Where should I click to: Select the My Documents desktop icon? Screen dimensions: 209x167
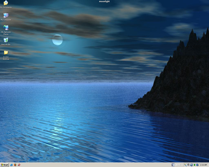tap(6, 3)
